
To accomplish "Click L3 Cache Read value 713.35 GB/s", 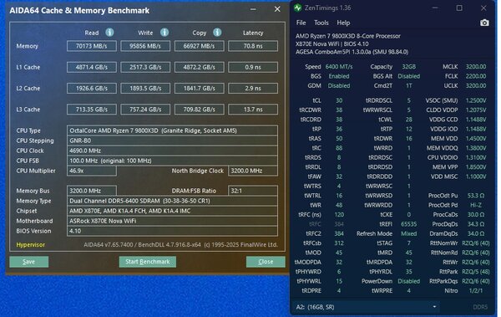I will [92, 110].
